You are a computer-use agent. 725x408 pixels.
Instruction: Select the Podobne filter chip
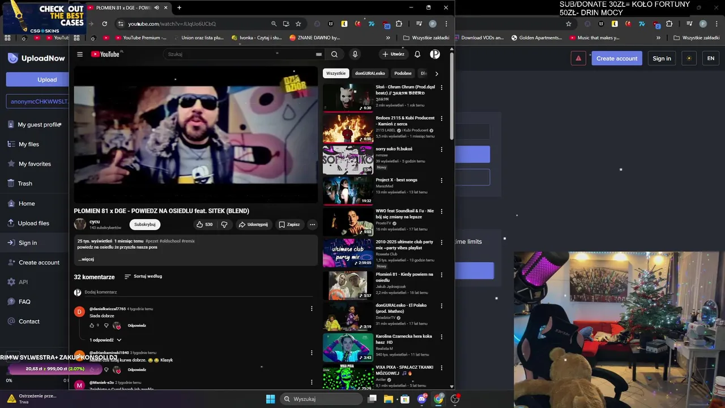click(403, 74)
